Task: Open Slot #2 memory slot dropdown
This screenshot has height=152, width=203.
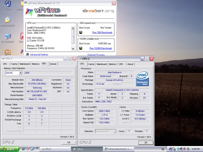Action: click(x=21, y=73)
